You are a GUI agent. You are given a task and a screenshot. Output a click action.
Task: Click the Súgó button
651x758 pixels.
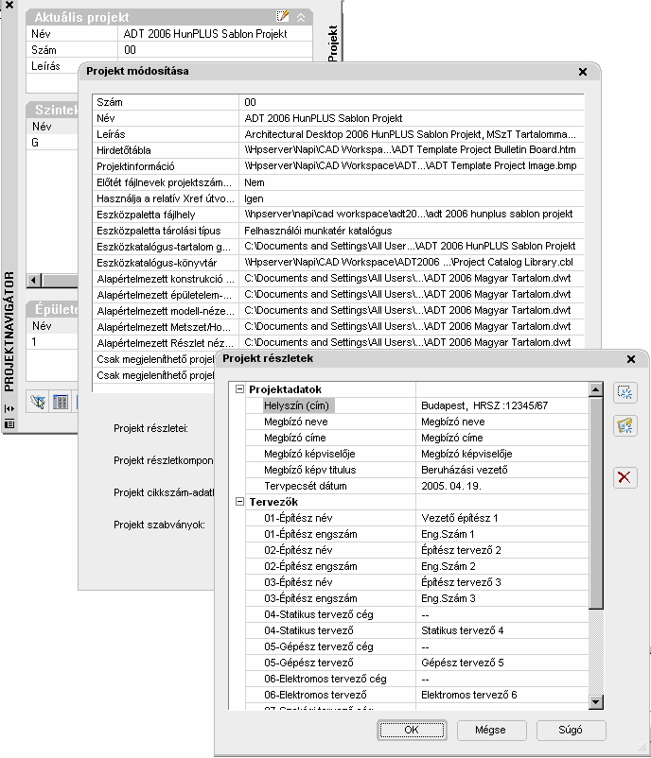tap(571, 730)
